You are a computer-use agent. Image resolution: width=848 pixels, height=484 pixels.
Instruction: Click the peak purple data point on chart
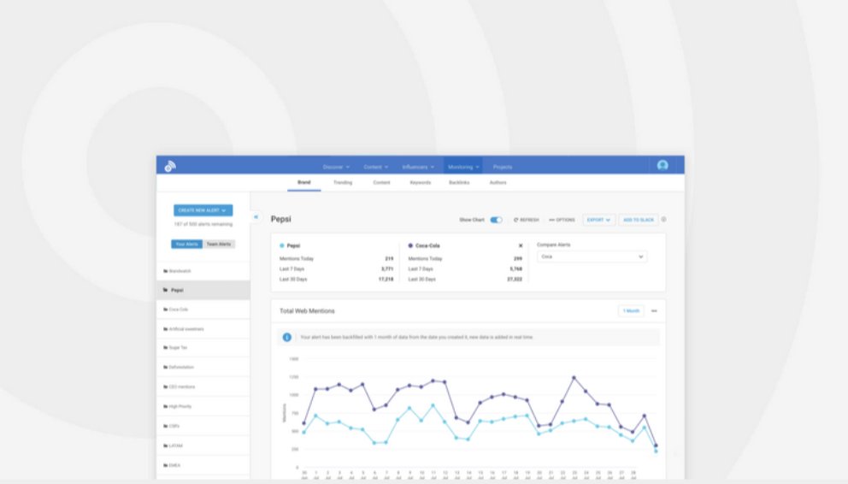(x=574, y=377)
